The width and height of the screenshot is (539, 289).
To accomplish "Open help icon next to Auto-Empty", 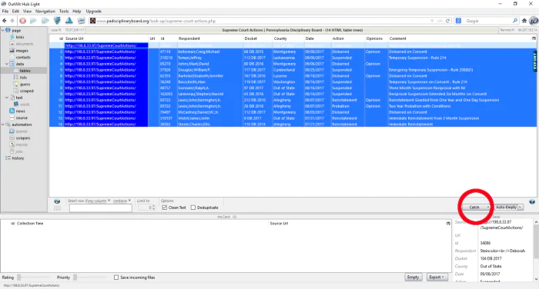I will pos(532,202).
